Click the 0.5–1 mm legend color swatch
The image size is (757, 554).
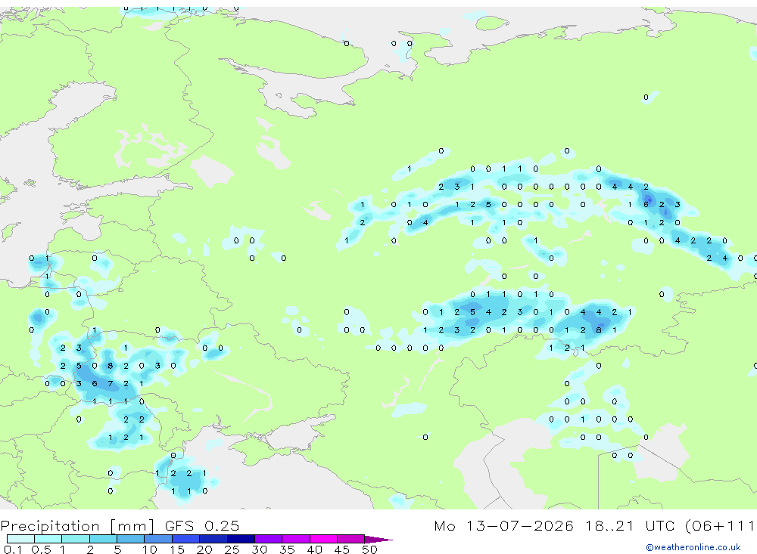(48, 539)
